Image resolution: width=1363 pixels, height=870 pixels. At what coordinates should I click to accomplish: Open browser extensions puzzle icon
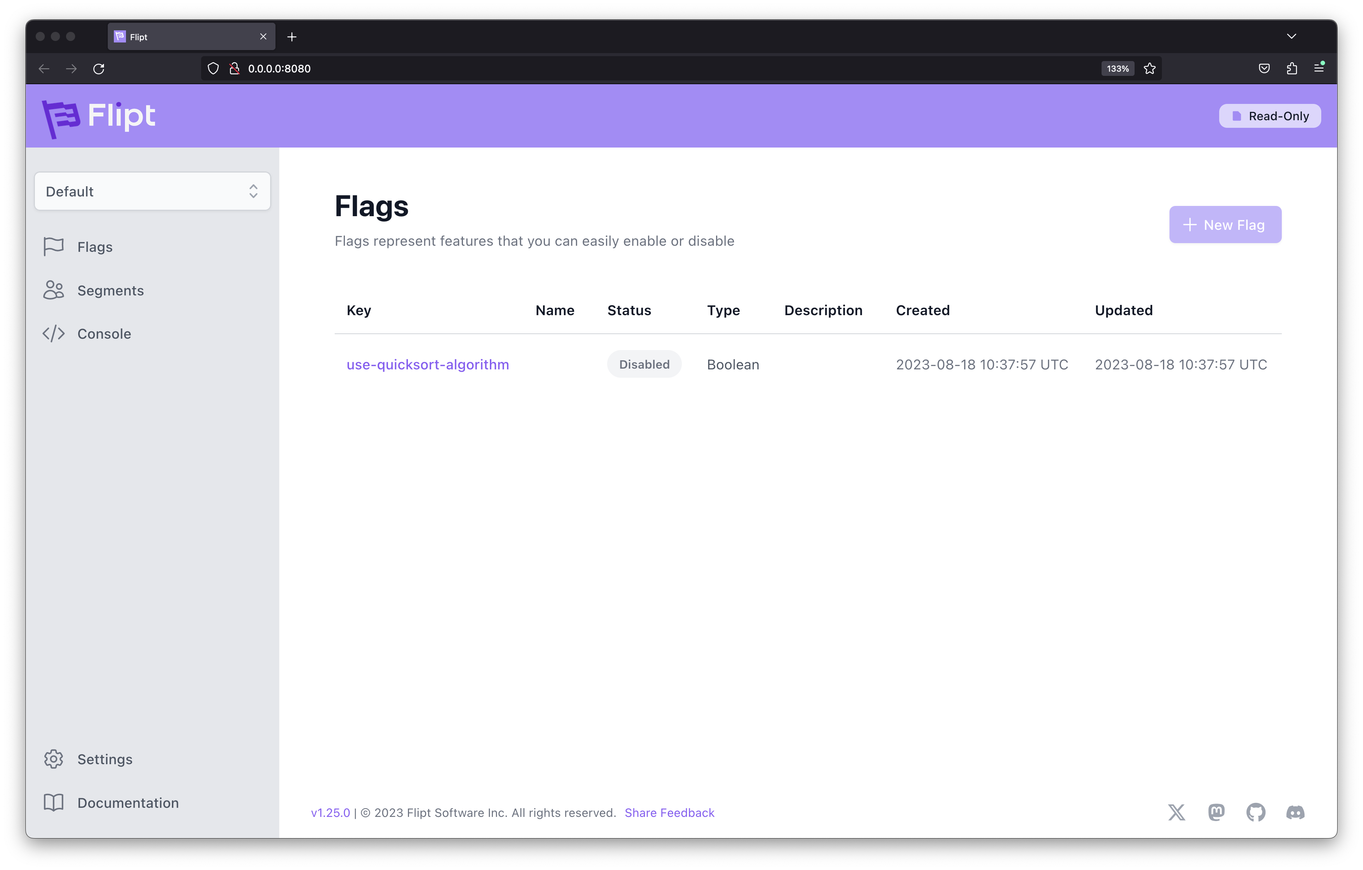coord(1292,68)
